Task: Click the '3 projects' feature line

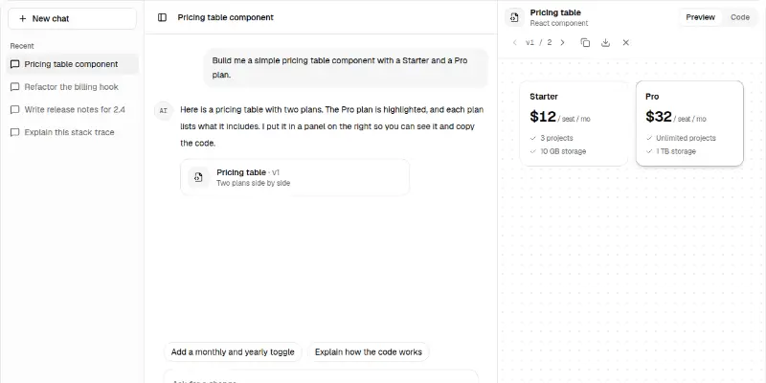Action: pyautogui.click(x=552, y=138)
